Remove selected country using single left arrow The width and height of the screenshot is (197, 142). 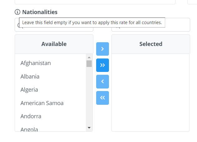102,81
